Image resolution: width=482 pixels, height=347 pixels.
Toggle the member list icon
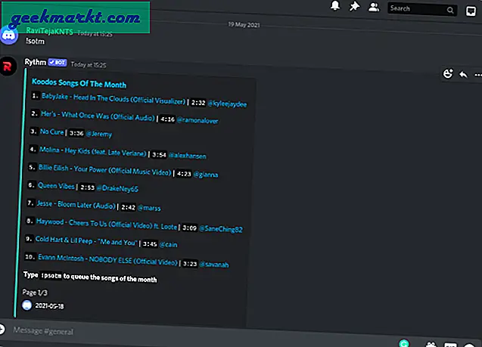[x=374, y=7]
